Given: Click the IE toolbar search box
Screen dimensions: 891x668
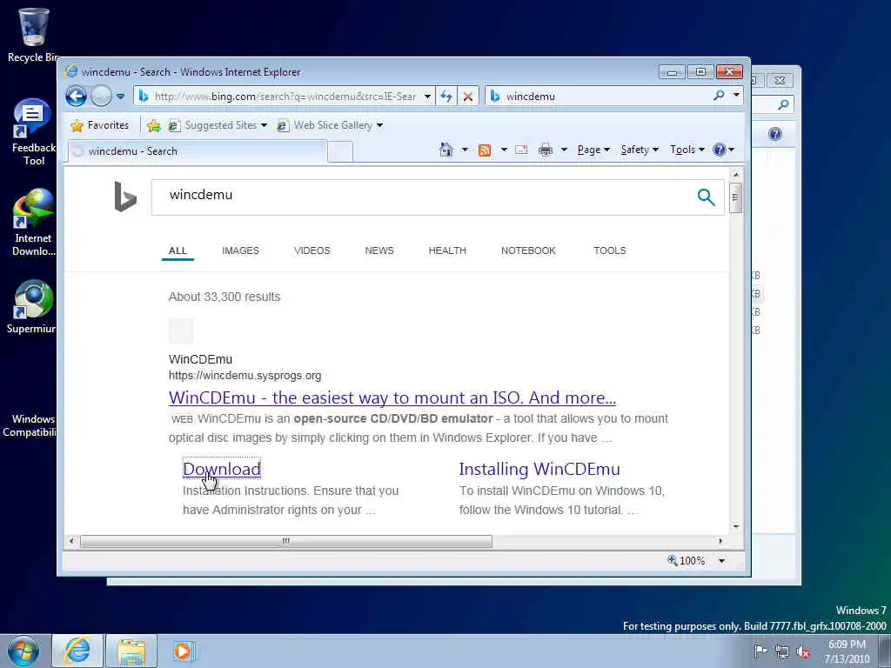Looking at the screenshot, I should pyautogui.click(x=599, y=97).
